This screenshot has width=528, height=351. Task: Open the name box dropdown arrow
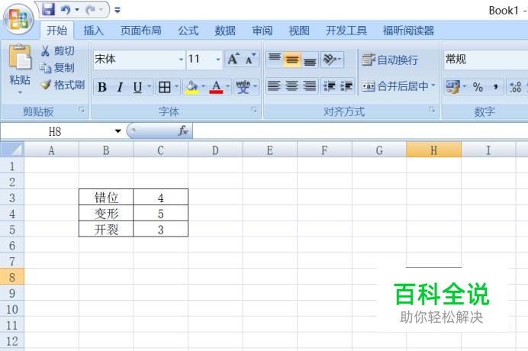click(118, 131)
